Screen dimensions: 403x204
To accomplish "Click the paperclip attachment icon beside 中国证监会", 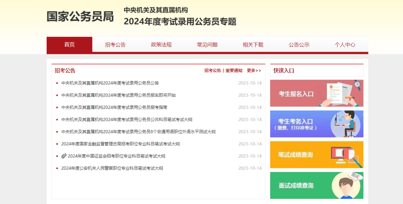I will point(64,156).
